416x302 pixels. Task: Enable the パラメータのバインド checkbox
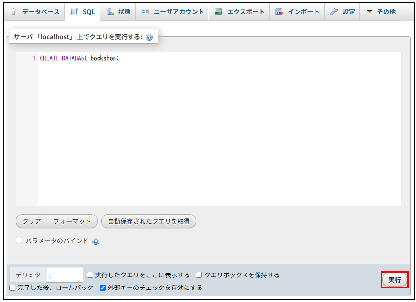19,240
